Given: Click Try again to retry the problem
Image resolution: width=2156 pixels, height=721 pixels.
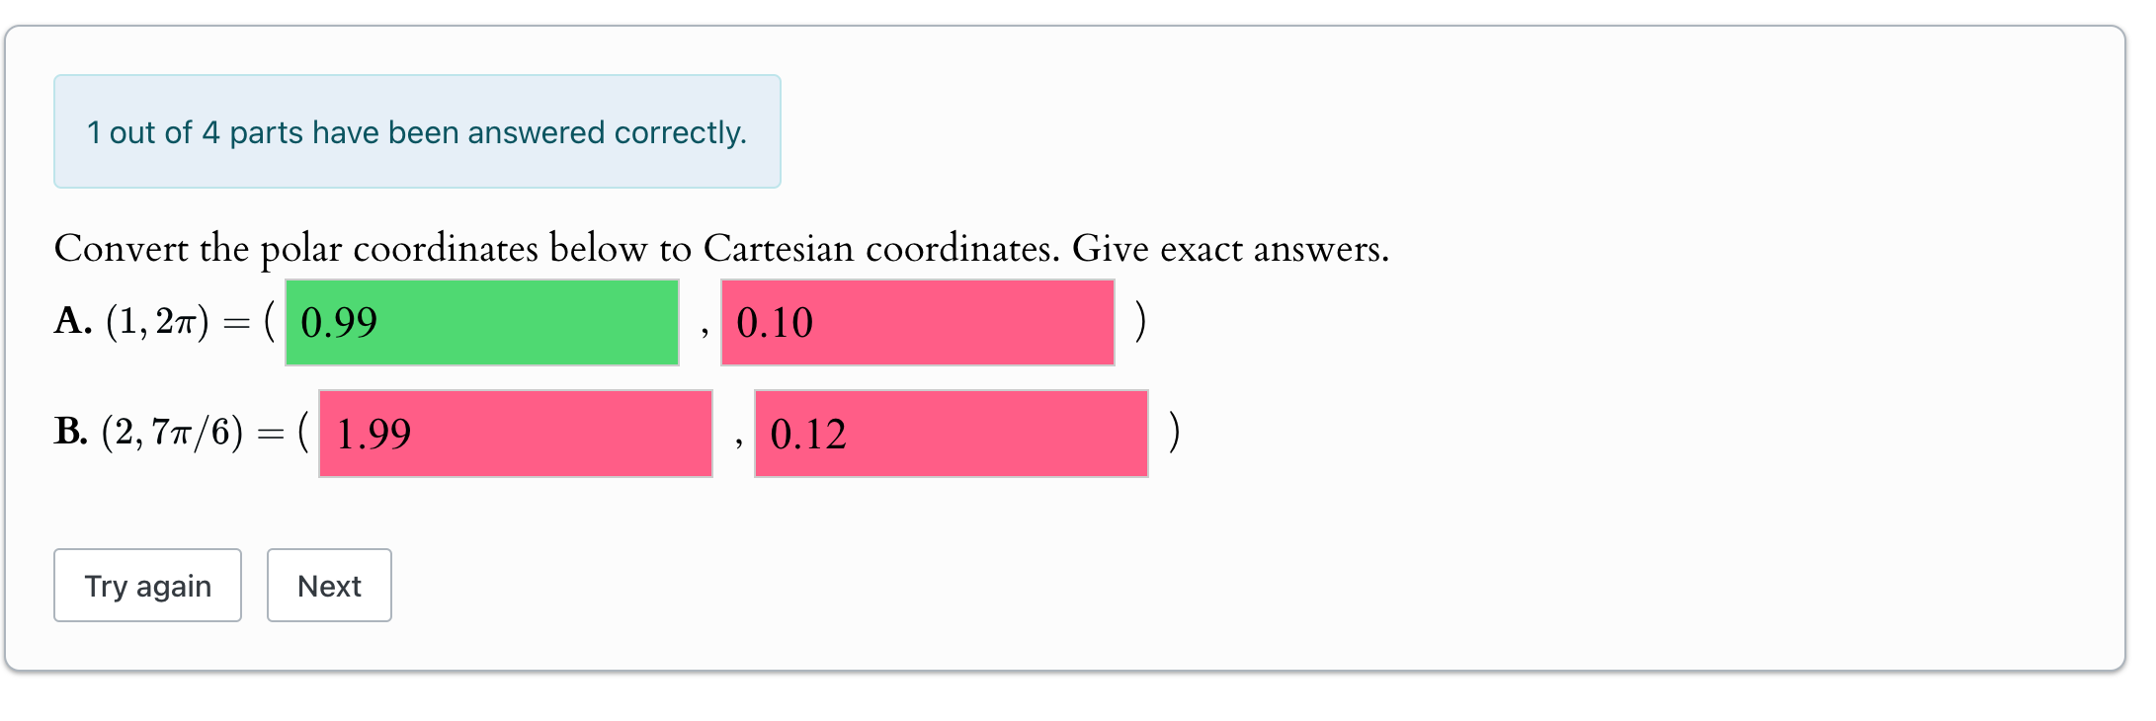Looking at the screenshot, I should (x=146, y=586).
